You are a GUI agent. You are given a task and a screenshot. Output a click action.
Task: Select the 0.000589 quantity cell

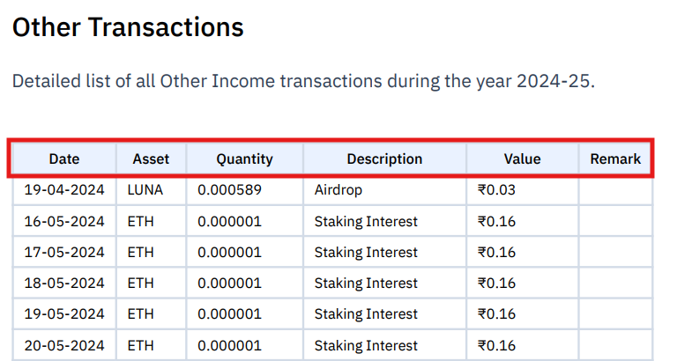tap(244, 190)
